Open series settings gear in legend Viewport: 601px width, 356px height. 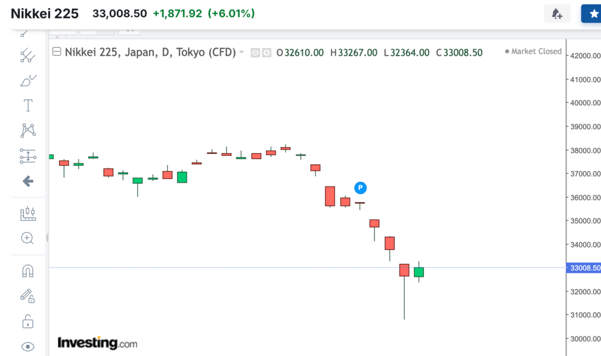[x=266, y=53]
